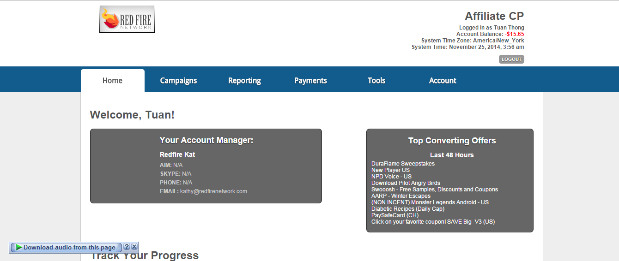This screenshot has height=261, width=619.
Task: Log out with the LOGOUT button
Action: [511, 59]
